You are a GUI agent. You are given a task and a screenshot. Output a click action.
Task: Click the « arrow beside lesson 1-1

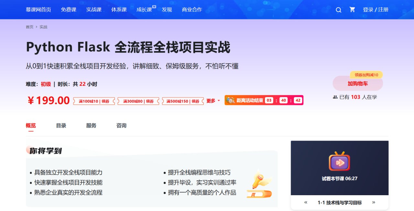[305, 202]
